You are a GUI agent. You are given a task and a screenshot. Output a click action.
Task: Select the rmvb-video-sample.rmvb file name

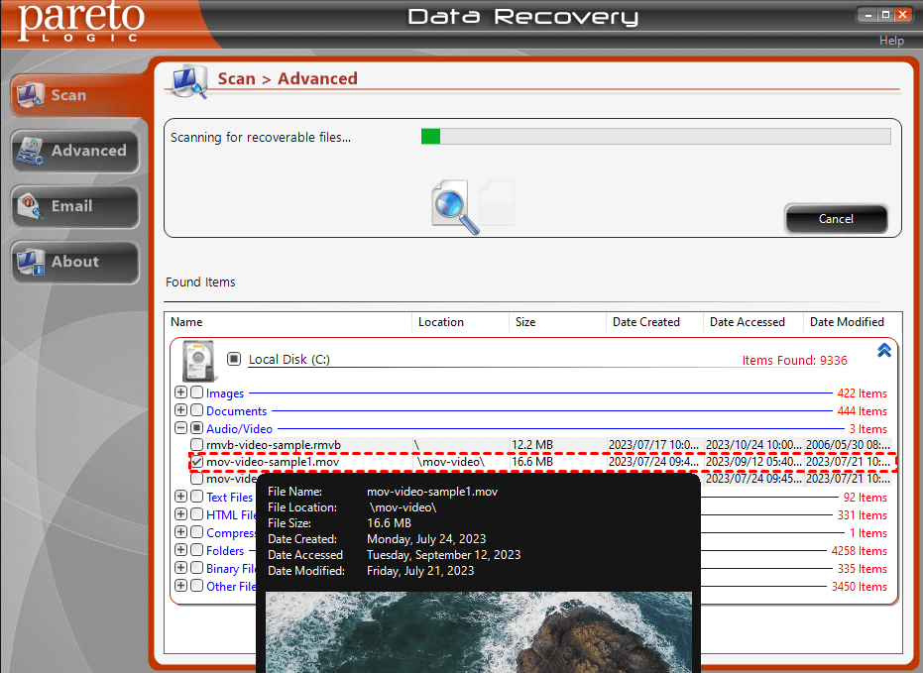click(x=274, y=445)
